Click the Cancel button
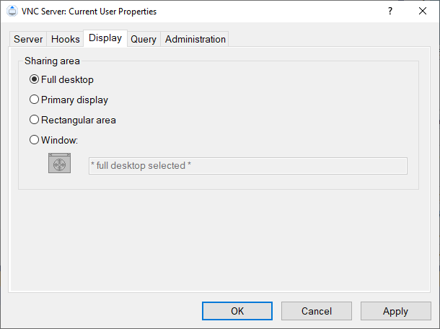This screenshot has width=440, height=329. [x=317, y=311]
